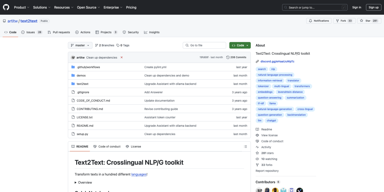
Task: Click the Go to file search field
Action: click(205, 45)
